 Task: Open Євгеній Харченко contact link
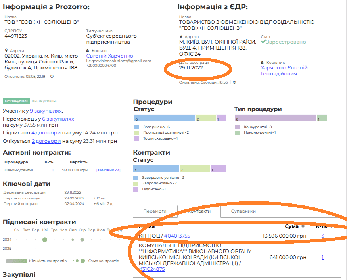(x=109, y=56)
